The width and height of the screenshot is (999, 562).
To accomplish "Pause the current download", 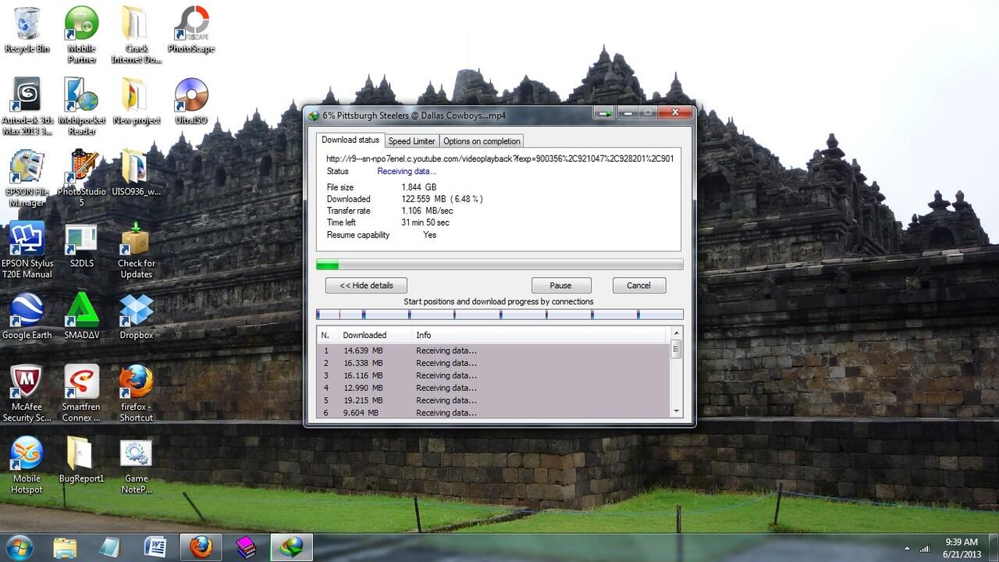I will coord(560,286).
